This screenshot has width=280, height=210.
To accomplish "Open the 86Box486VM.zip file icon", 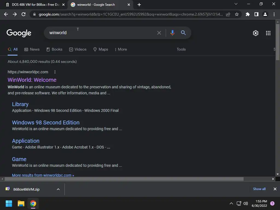I will pos(8,189).
